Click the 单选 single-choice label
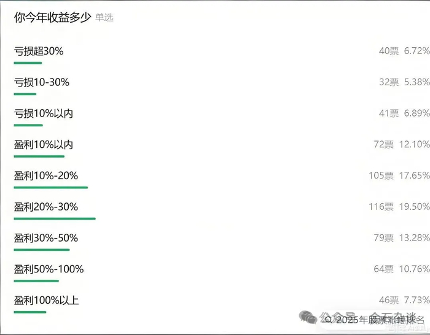Viewport: 430px width, 335px height. (x=104, y=18)
